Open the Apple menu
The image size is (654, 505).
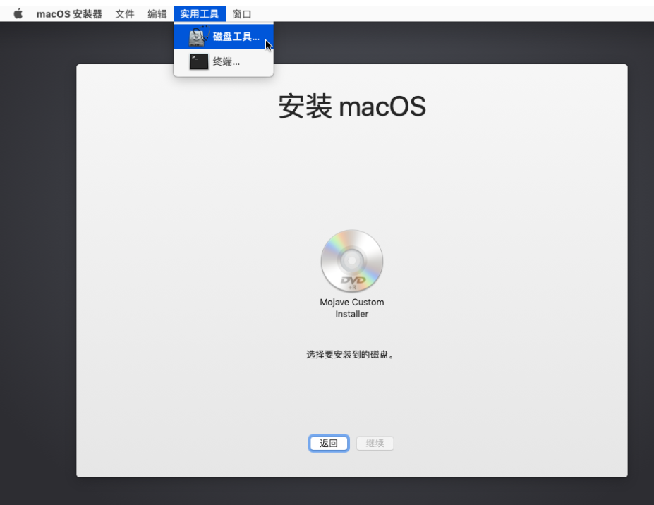click(18, 14)
